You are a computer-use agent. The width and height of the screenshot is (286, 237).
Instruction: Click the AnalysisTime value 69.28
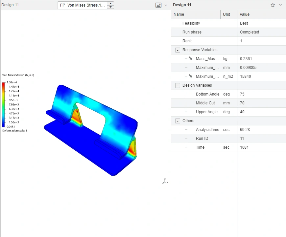click(x=245, y=130)
